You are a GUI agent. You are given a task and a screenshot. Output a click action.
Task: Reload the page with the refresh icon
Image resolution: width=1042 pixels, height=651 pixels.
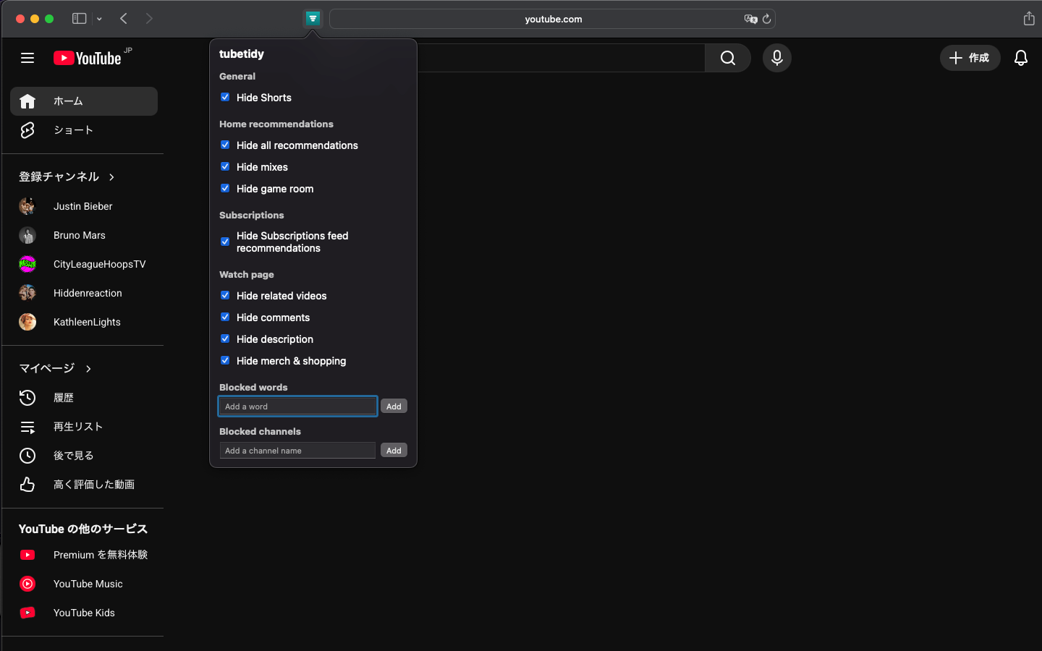(x=766, y=19)
